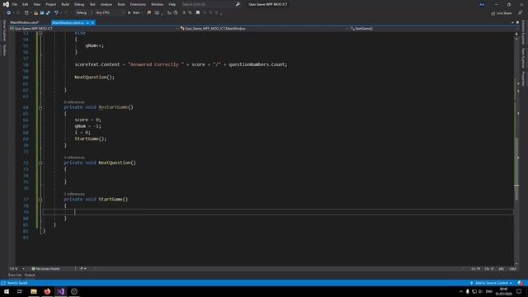
Task: Collapse the StartGame method outline
Action: [x=40, y=200]
